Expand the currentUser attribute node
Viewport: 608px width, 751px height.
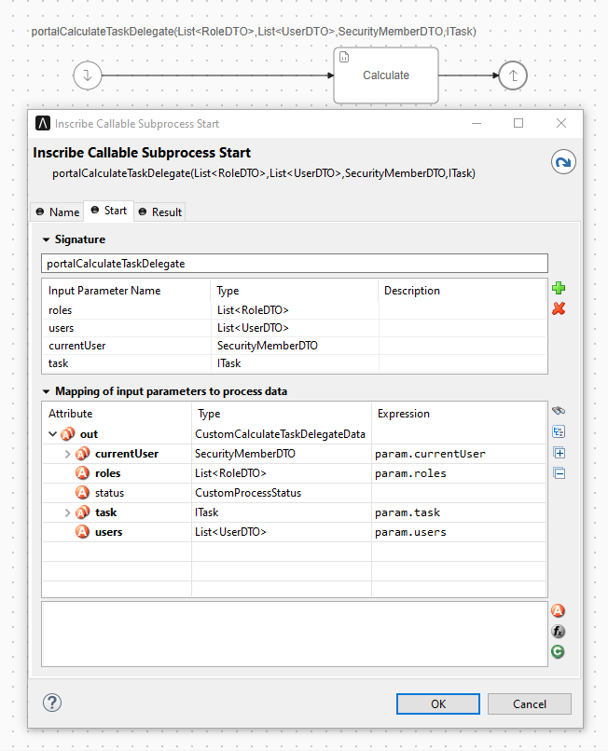(67, 454)
